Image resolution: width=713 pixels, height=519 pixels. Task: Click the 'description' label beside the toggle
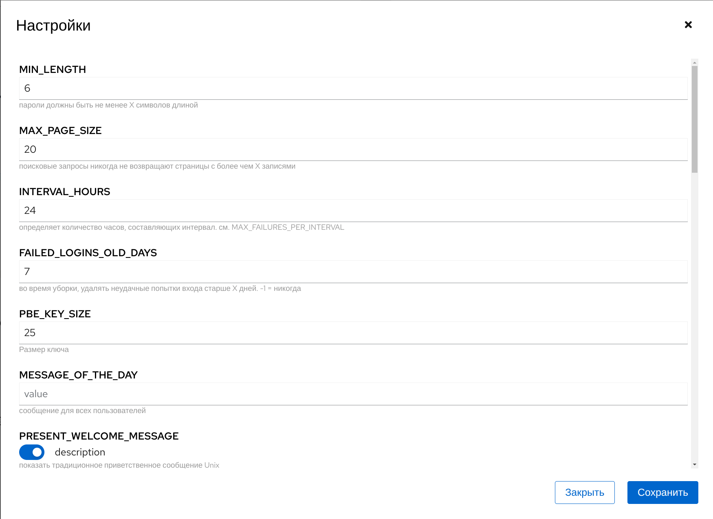80,452
